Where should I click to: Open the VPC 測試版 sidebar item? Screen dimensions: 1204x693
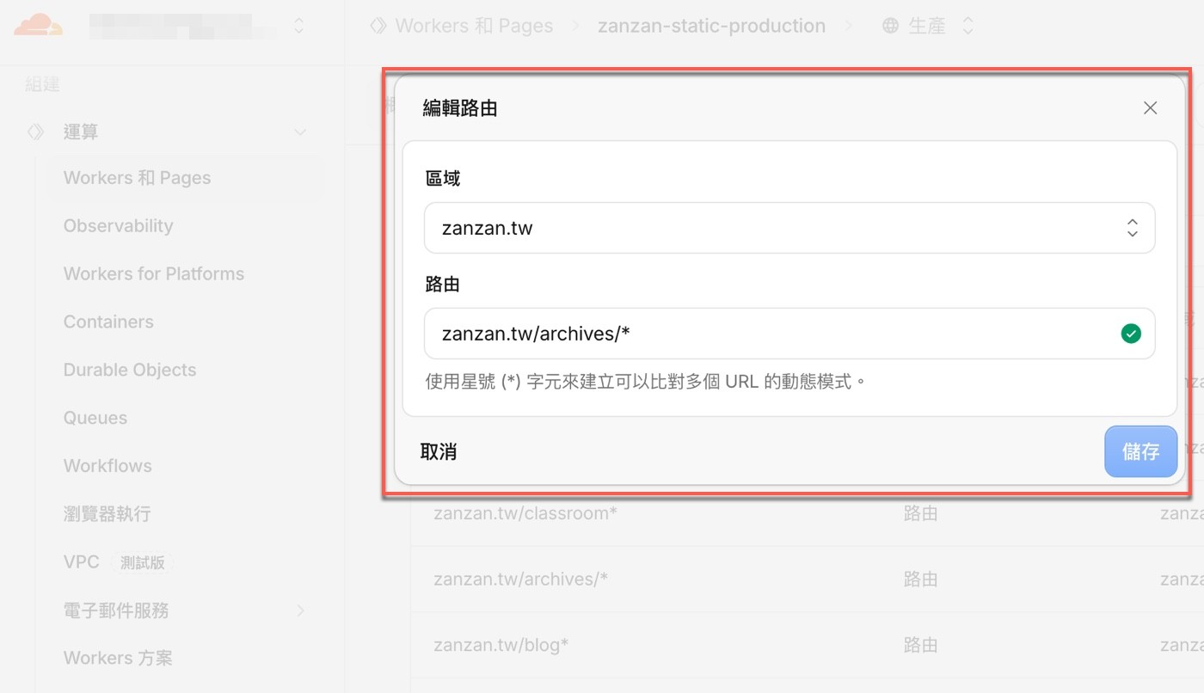pos(118,562)
